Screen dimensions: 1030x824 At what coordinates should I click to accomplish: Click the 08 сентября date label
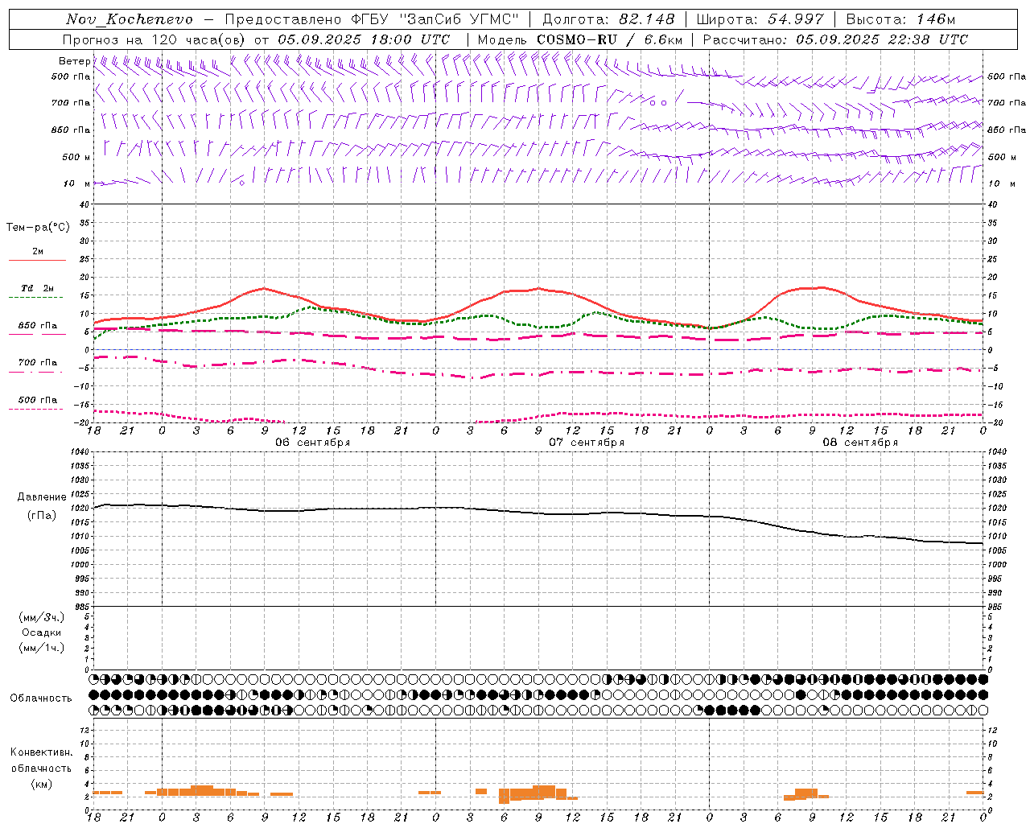pos(860,442)
